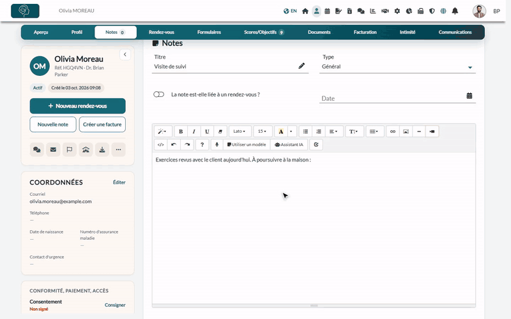The width and height of the screenshot is (511, 319).
Task: Open the font size 15 dropdown
Action: (263, 131)
